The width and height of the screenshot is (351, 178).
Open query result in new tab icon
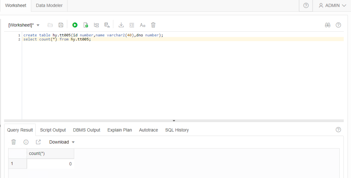coord(38,142)
